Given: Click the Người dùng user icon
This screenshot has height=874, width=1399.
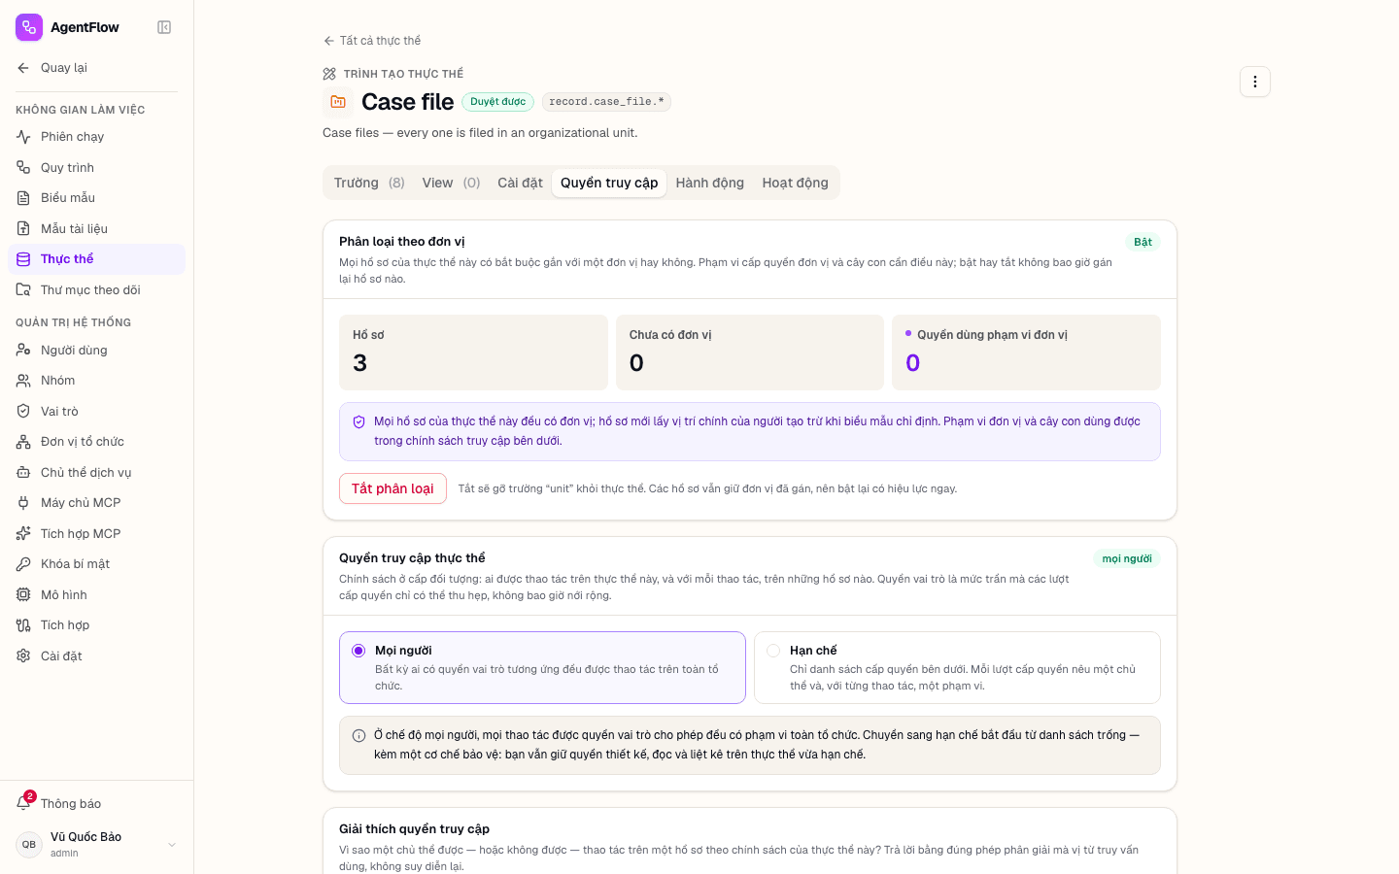Looking at the screenshot, I should click(x=23, y=350).
